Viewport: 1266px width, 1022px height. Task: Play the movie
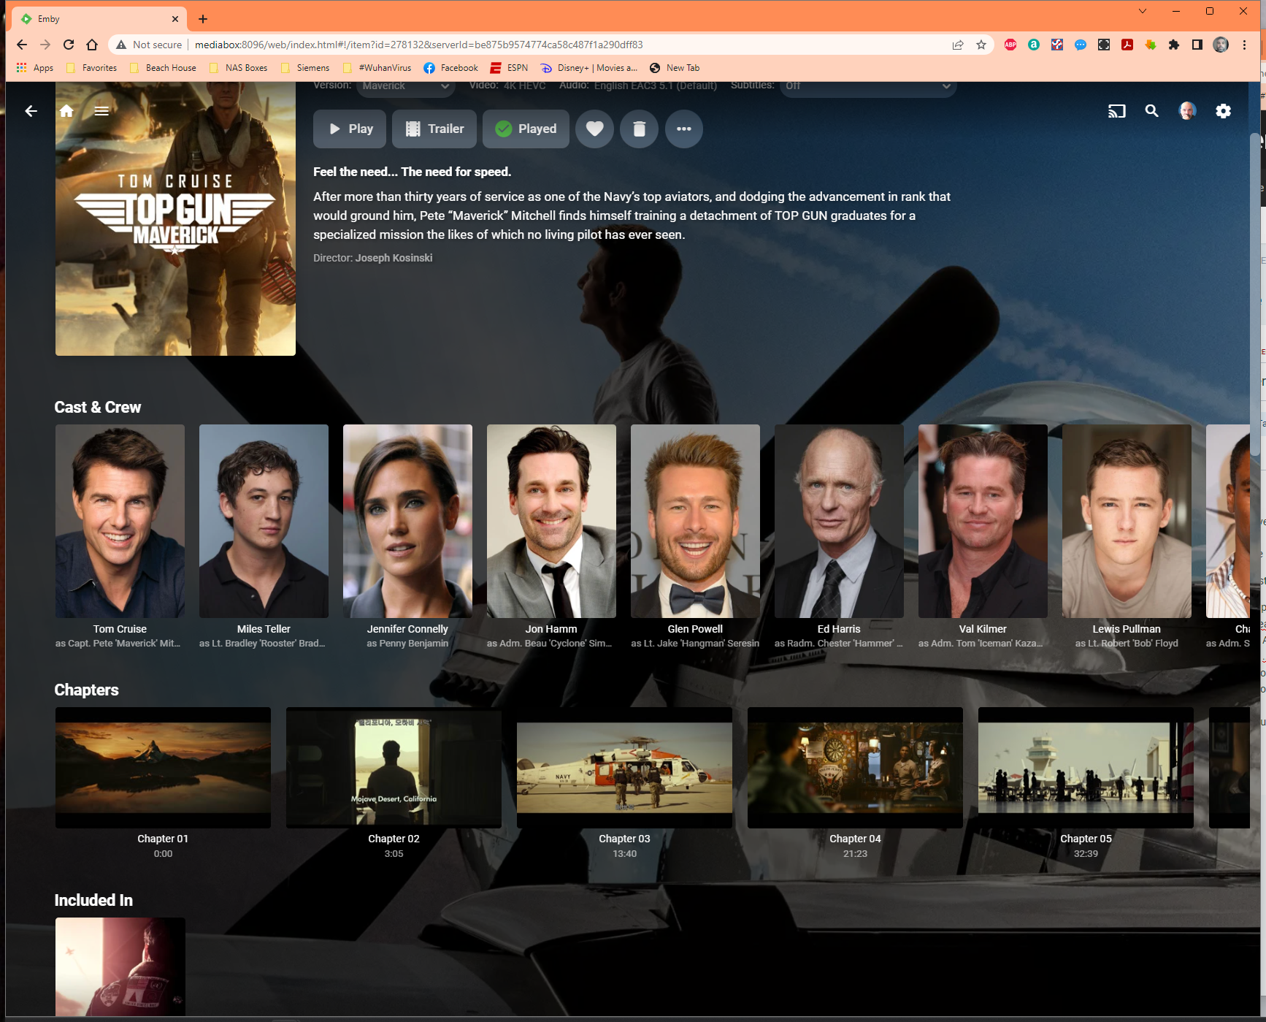coord(350,129)
